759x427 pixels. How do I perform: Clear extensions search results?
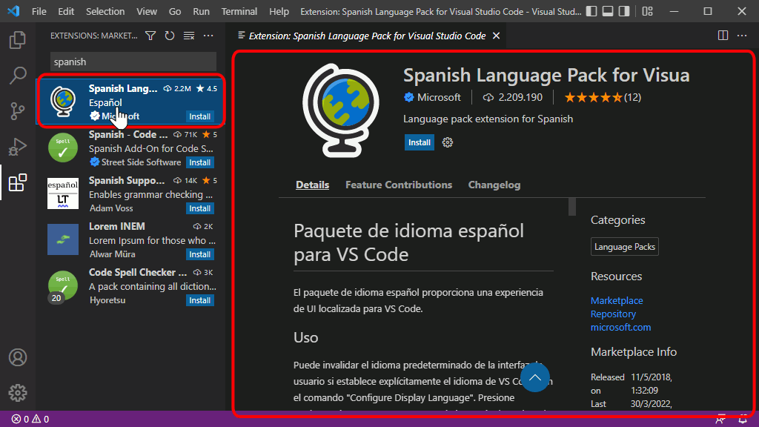(x=189, y=36)
